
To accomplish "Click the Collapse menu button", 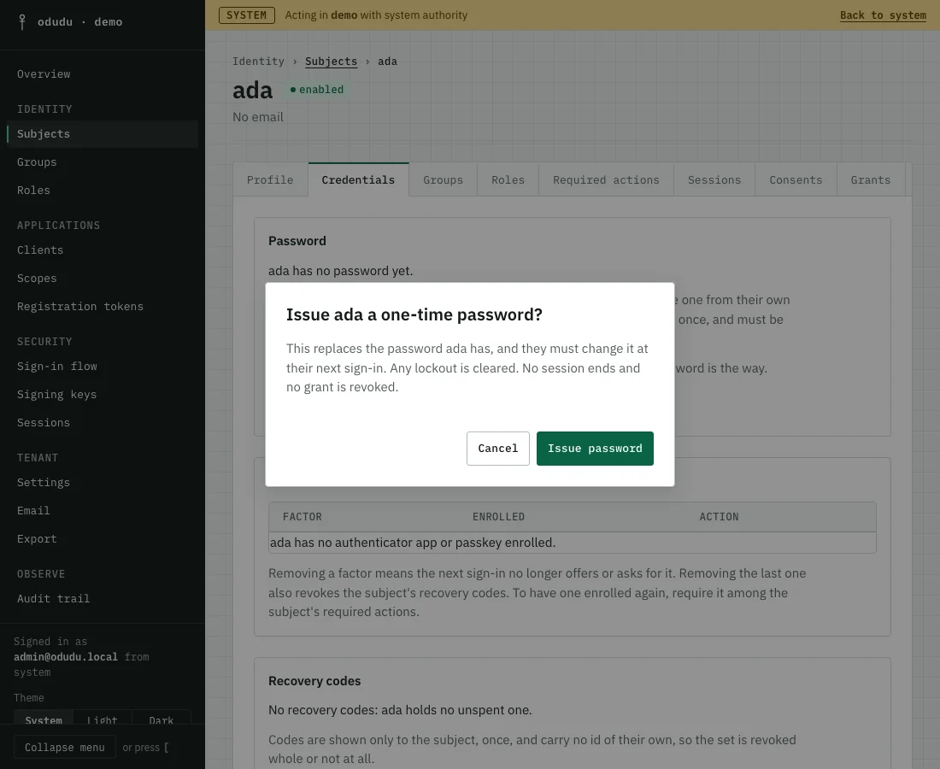I will (x=65, y=748).
